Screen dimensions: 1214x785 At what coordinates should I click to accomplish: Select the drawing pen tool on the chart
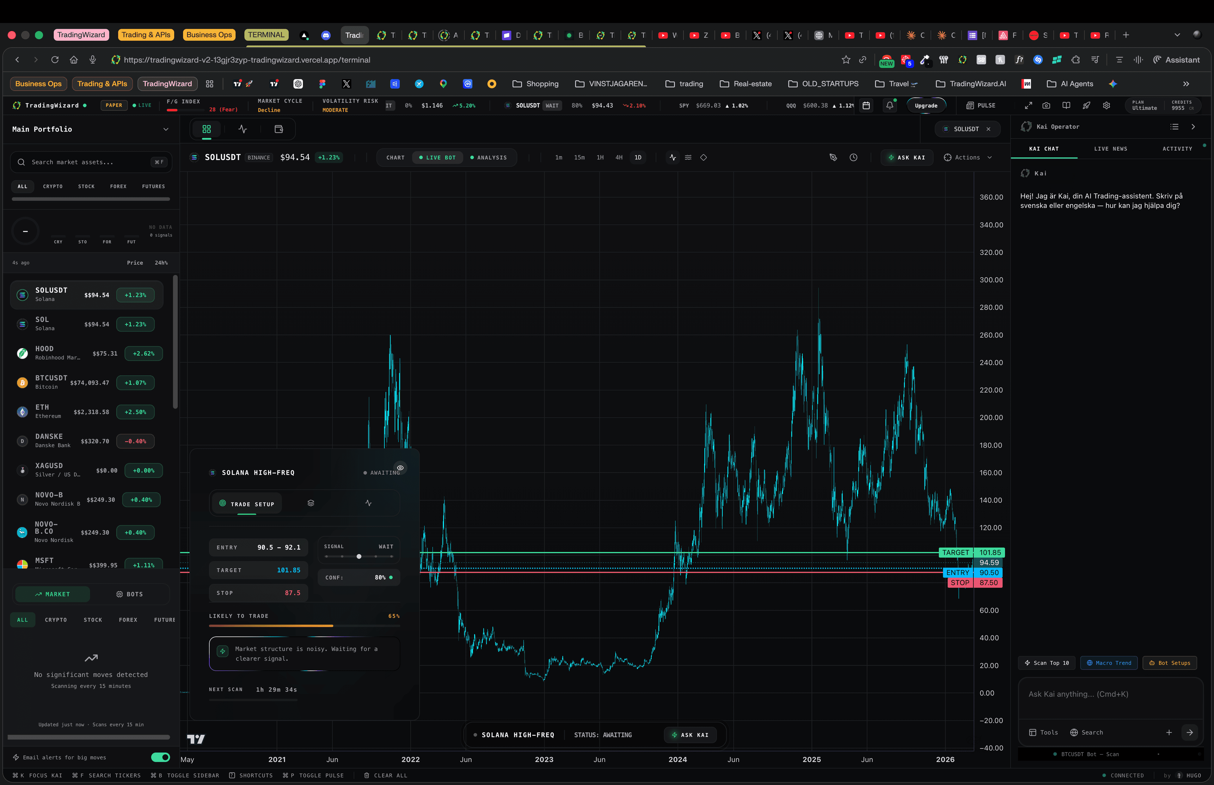click(833, 158)
